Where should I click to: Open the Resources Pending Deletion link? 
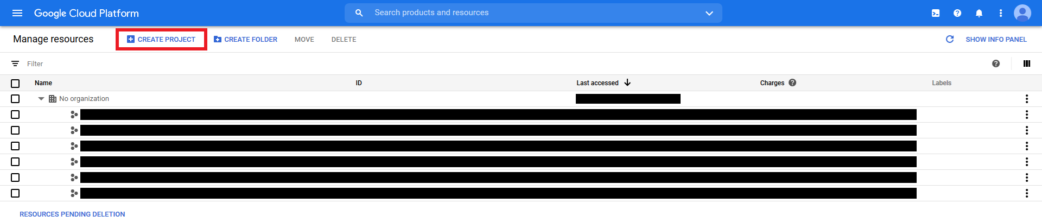pyautogui.click(x=72, y=214)
